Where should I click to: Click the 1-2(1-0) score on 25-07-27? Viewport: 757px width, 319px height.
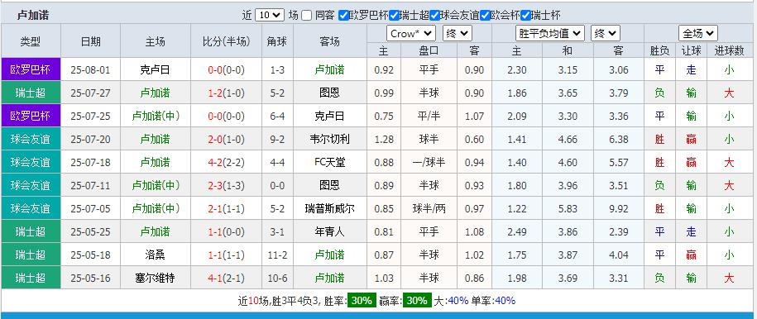click(226, 93)
